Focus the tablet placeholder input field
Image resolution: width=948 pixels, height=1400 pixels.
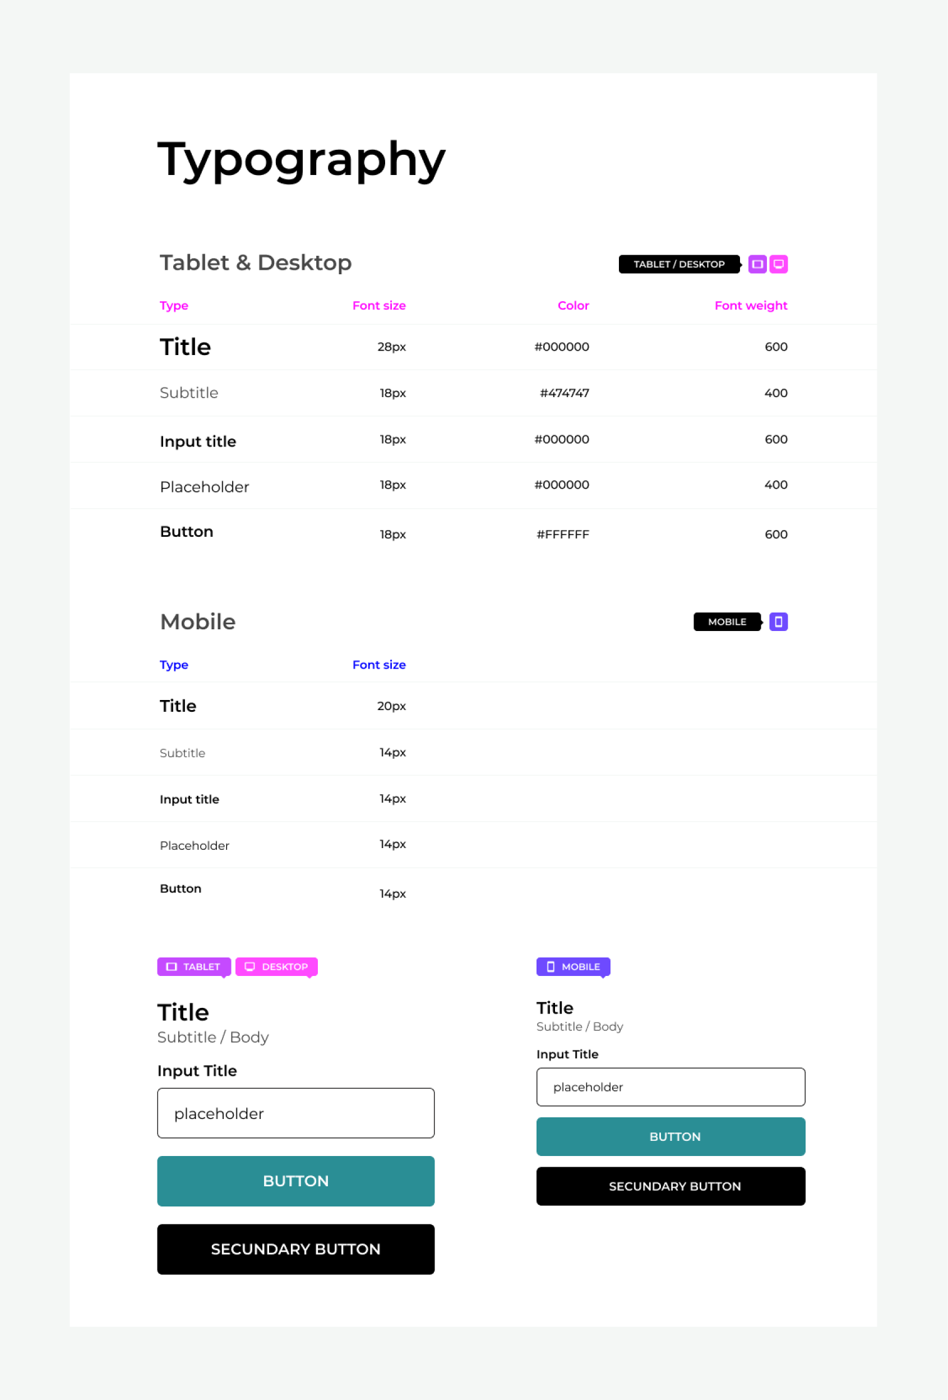coord(295,1113)
